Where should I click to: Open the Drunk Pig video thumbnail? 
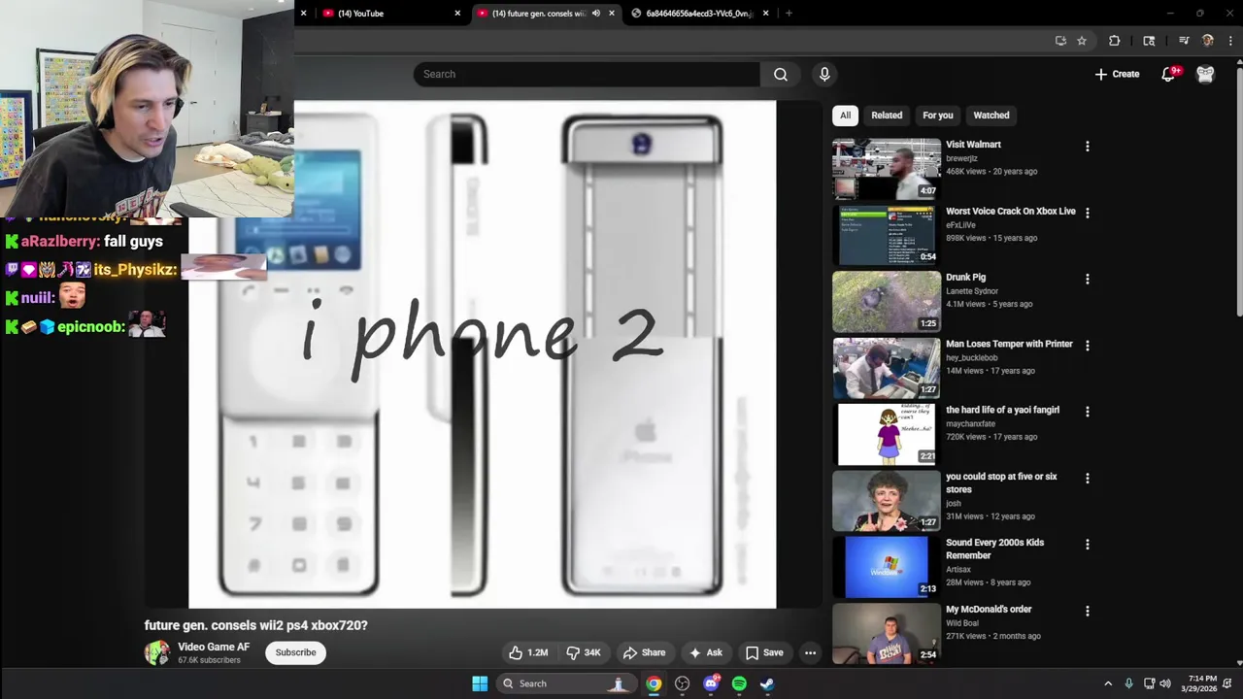click(x=887, y=302)
